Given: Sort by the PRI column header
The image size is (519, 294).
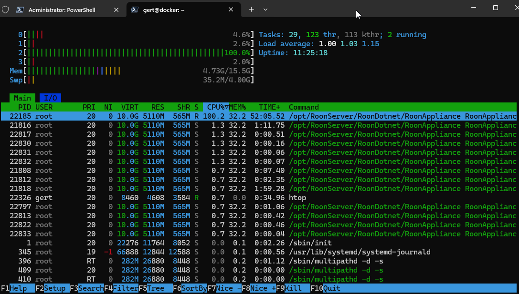Looking at the screenshot, I should [x=89, y=107].
